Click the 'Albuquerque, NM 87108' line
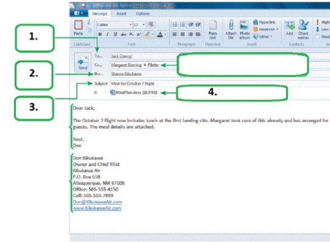Screen dimensions: 330x242 pyautogui.click(x=99, y=183)
